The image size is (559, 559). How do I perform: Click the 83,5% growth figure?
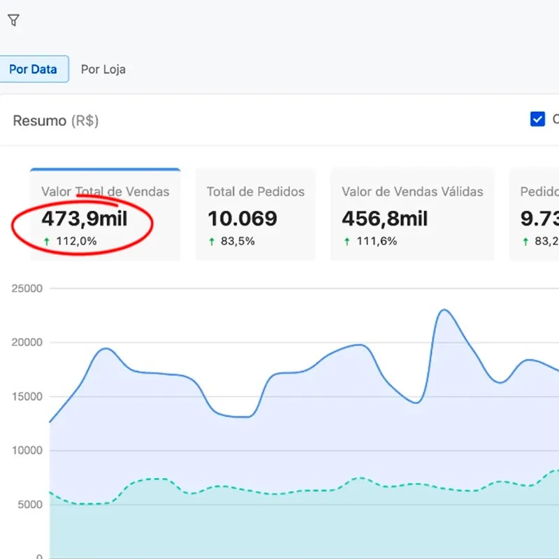coord(238,241)
